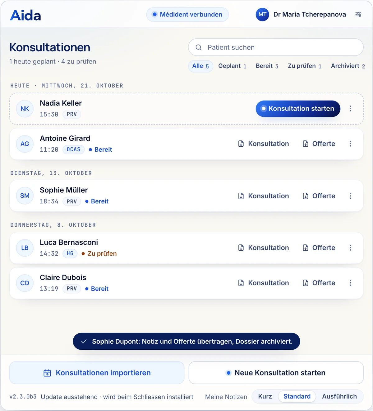Switch to Archiviert tab
This screenshot has width=373, height=411.
point(348,66)
